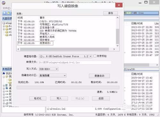Click the EF folder icon in disc tree
The width and height of the screenshot is (160, 117).
pos(7,29)
